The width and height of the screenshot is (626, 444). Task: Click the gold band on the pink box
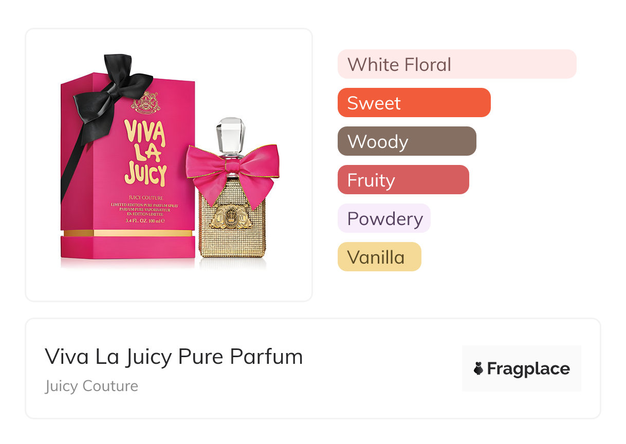click(128, 233)
